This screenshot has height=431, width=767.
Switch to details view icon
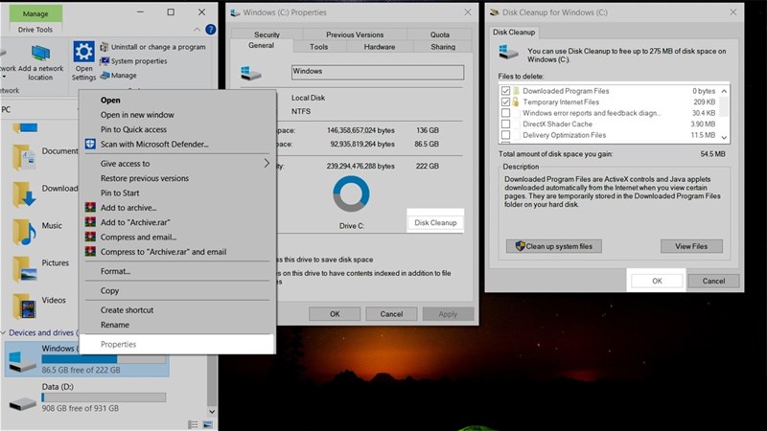click(194, 424)
